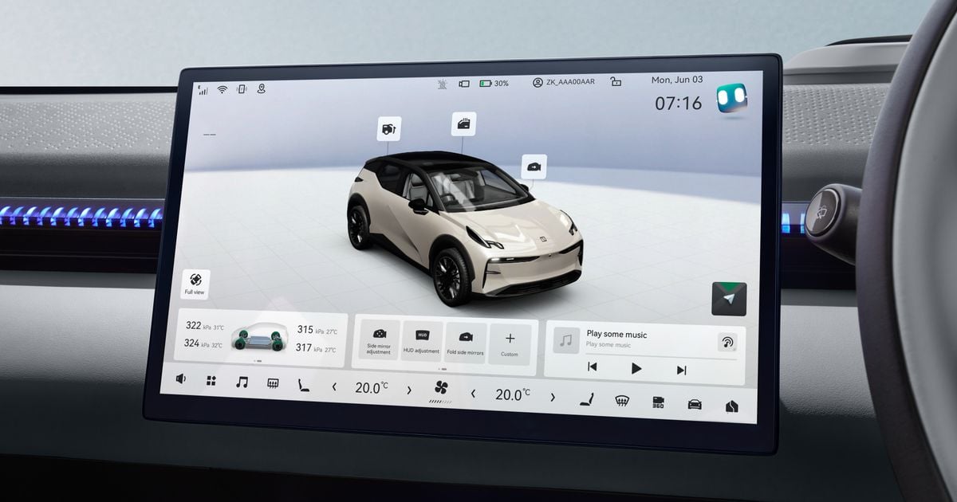Open right seat settings in dock
Image resolution: width=957 pixels, height=502 pixels.
[586, 398]
